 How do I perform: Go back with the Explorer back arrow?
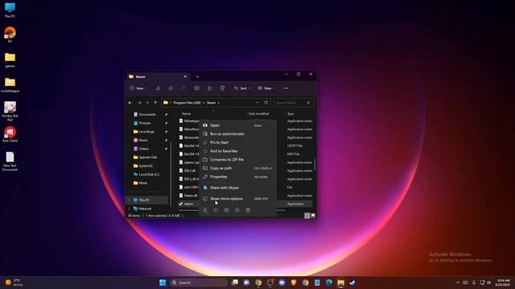(130, 103)
